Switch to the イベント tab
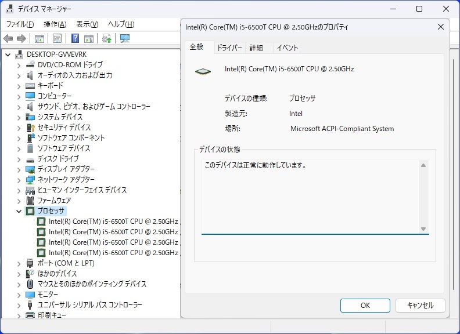Image resolution: width=460 pixels, height=334 pixels. (x=287, y=48)
